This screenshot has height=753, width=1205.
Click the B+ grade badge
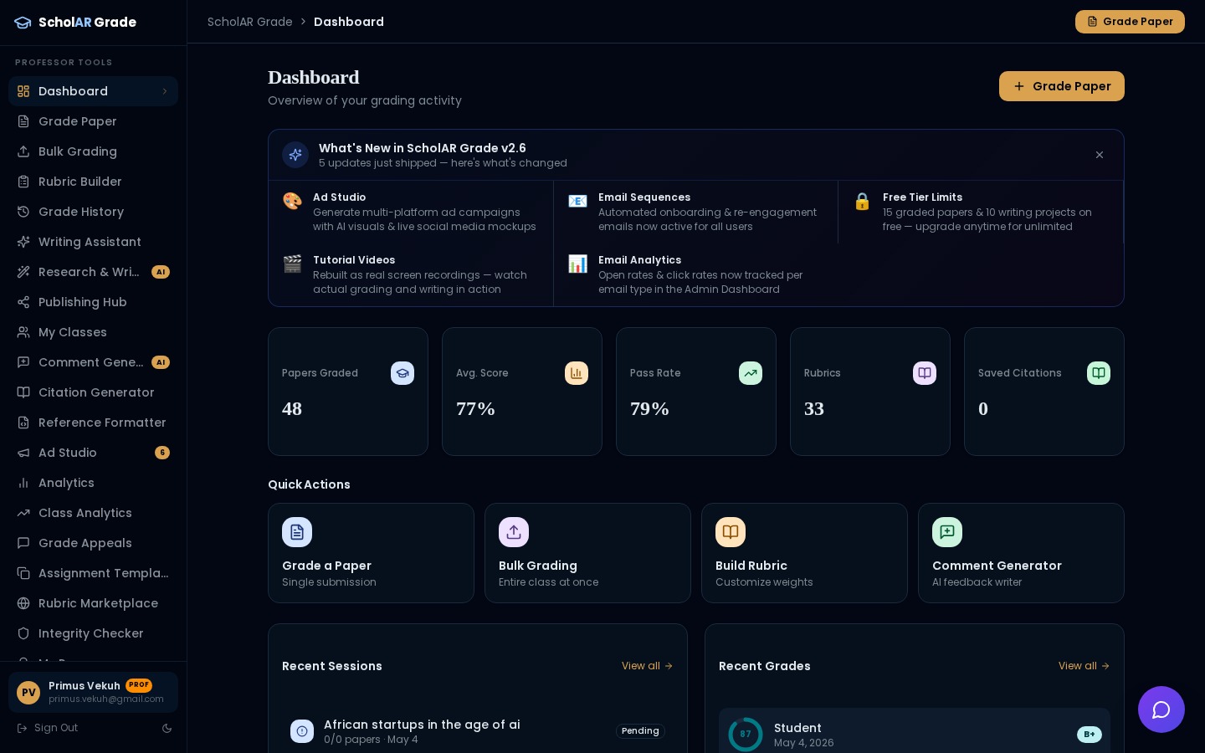coord(1090,735)
